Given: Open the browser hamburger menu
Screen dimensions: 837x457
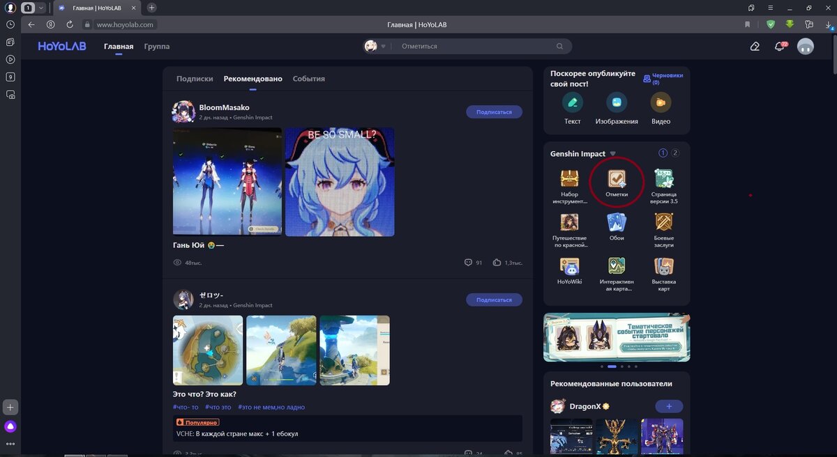Looking at the screenshot, I should [770, 8].
